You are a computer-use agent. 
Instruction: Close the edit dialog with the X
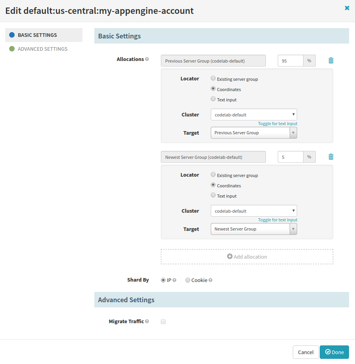(347, 8)
